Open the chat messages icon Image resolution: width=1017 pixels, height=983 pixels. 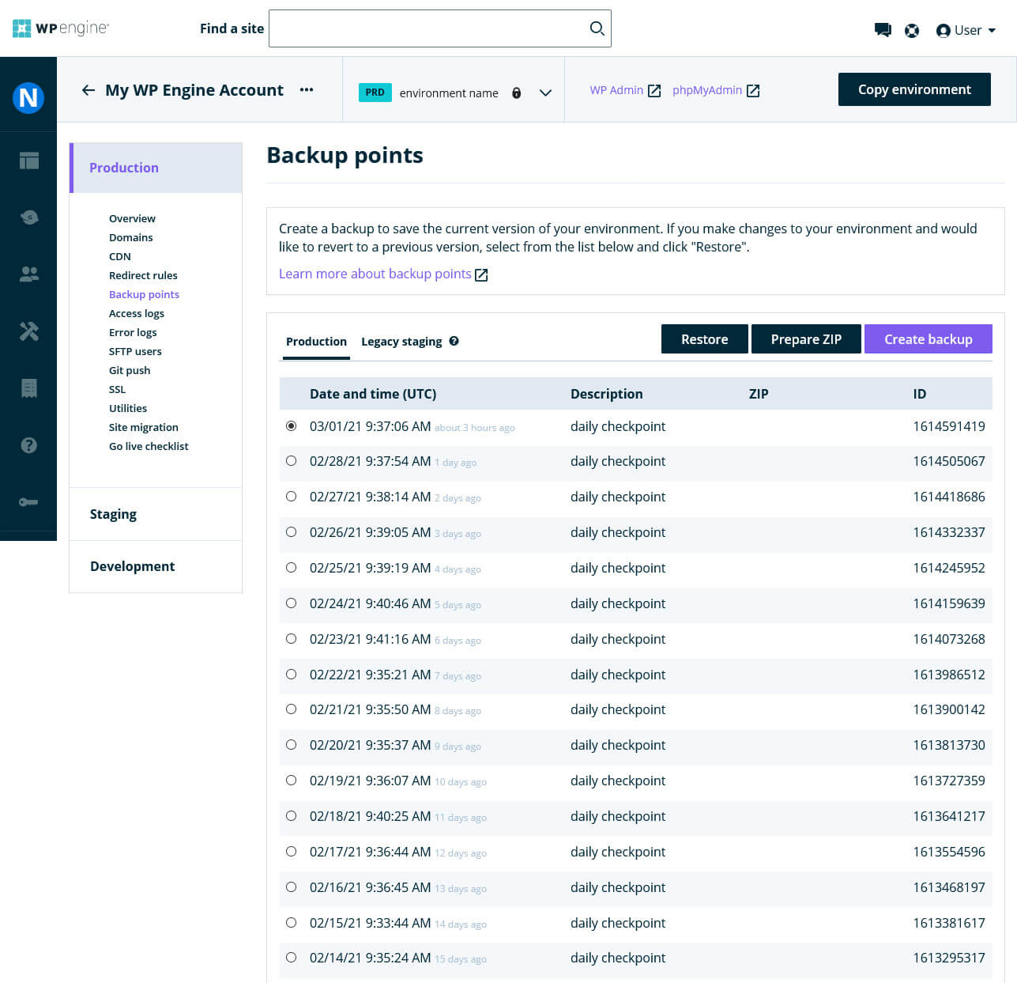(883, 30)
